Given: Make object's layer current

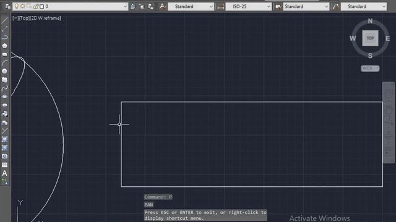Looking at the screenshot, I should tap(132, 7).
